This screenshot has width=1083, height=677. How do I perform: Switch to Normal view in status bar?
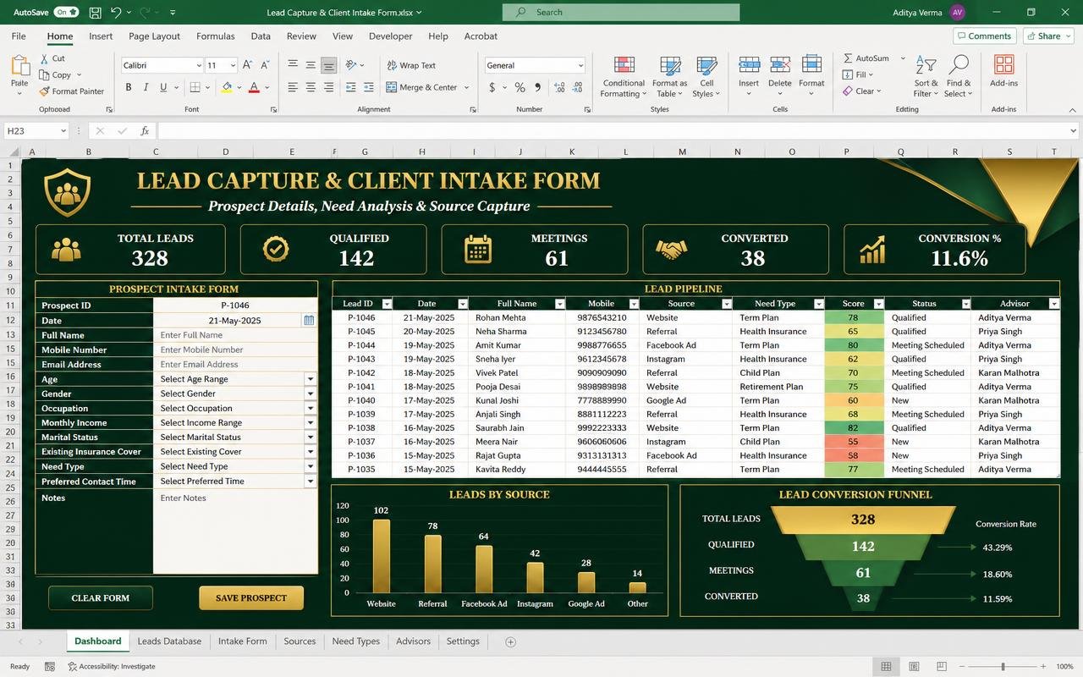[x=886, y=667]
